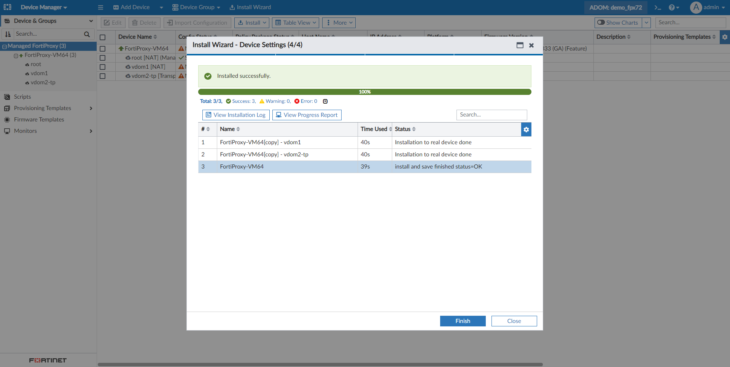The image size is (730, 367).
Task: Open the Table View dropdown
Action: tap(296, 23)
